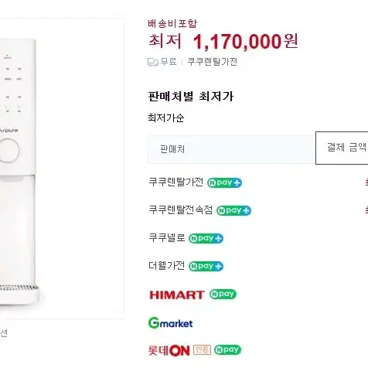Screen dimensions: 368x368
Task: Open the 쿠쿠넬로 seller link
Action: coord(167,238)
